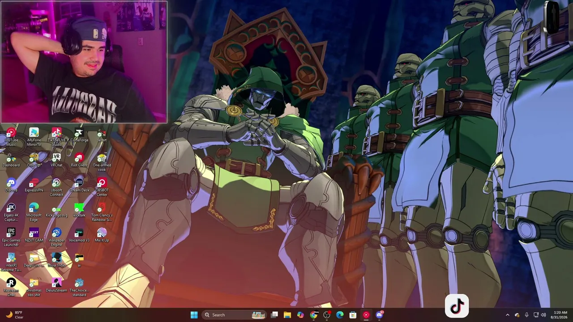Select the OBSBOT Center desktop shortcut
This screenshot has width=573, height=322.
102,187
